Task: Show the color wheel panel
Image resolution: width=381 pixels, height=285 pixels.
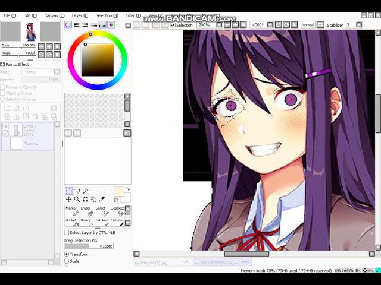Action: pyautogui.click(x=68, y=25)
